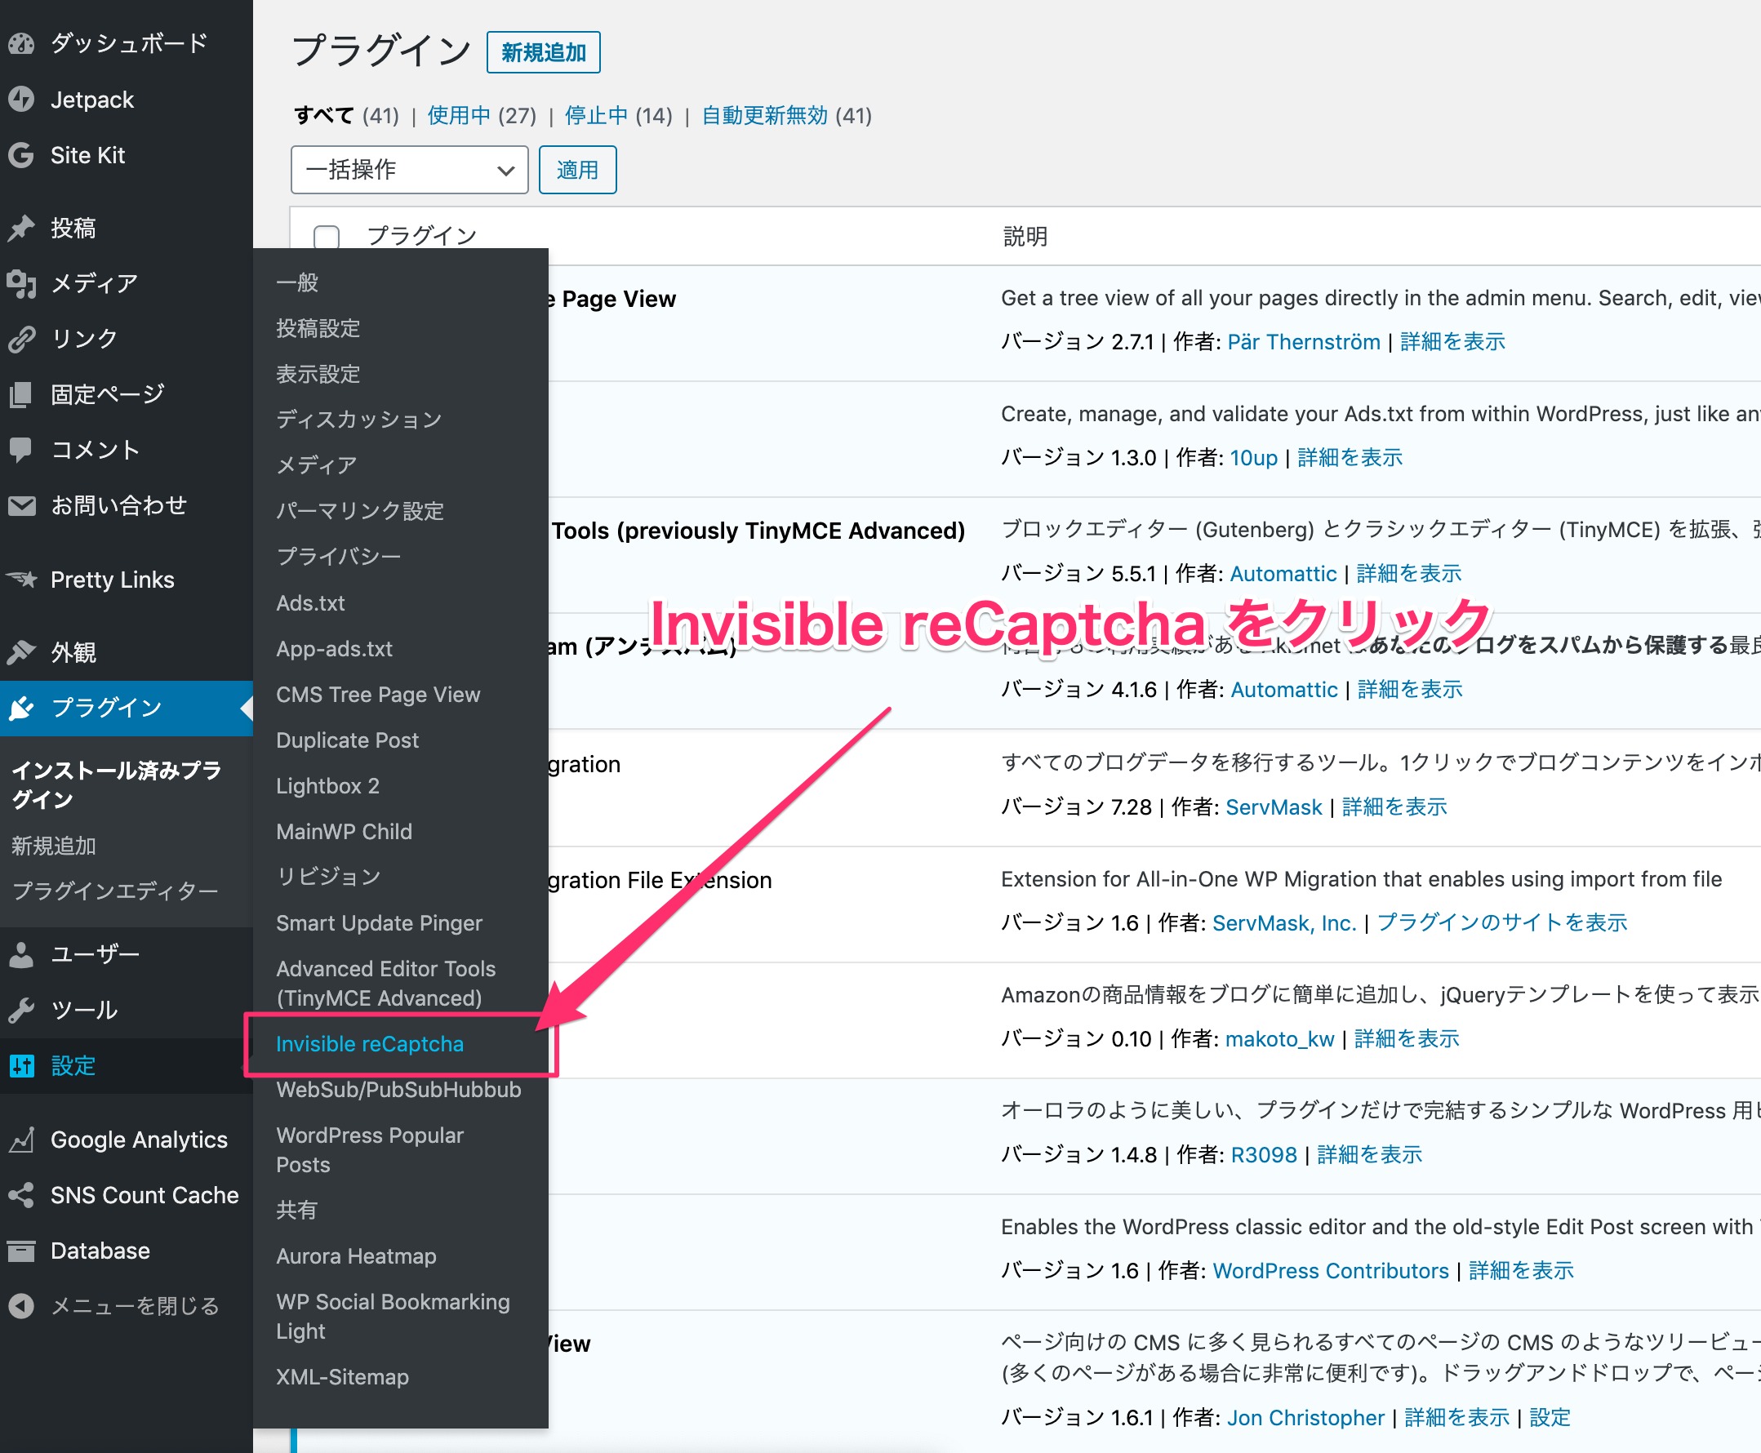Filter plugins by 自動更新無効
The image size is (1761, 1453).
pos(764,115)
